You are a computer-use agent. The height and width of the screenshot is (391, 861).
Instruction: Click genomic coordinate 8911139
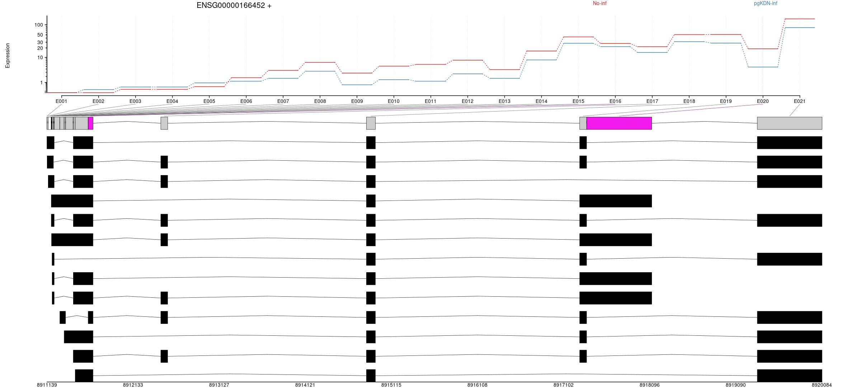[47, 385]
